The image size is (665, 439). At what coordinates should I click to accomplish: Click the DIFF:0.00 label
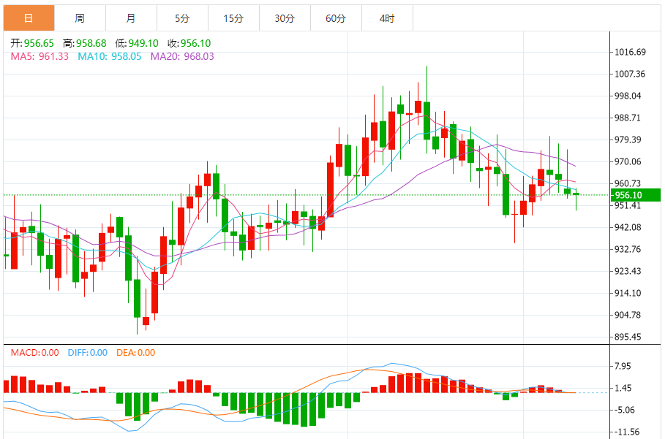[87, 353]
